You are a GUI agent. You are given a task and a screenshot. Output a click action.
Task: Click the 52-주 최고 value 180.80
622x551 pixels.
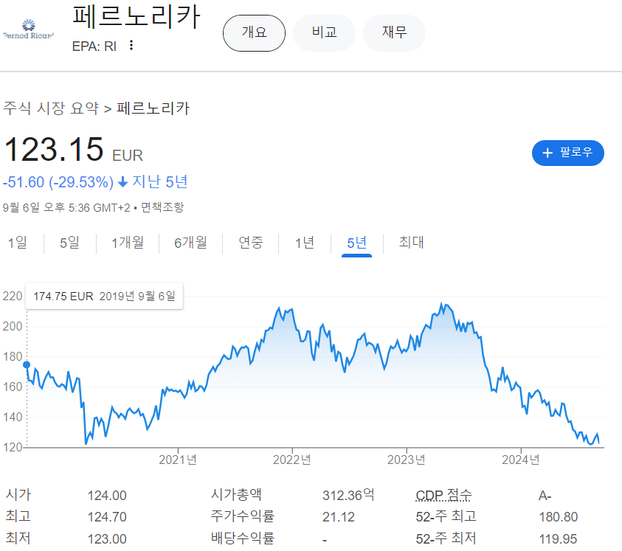[558, 517]
